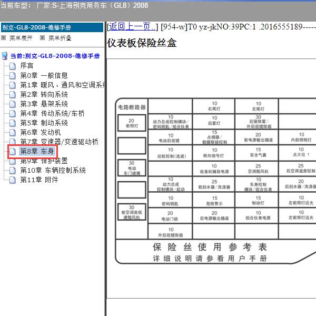
Task: Click page icon beside 第1章 暖风
Action: click(x=13, y=85)
